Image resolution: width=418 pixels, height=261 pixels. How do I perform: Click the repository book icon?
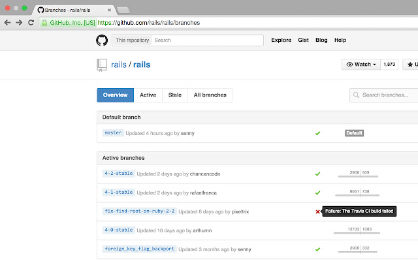(102, 65)
